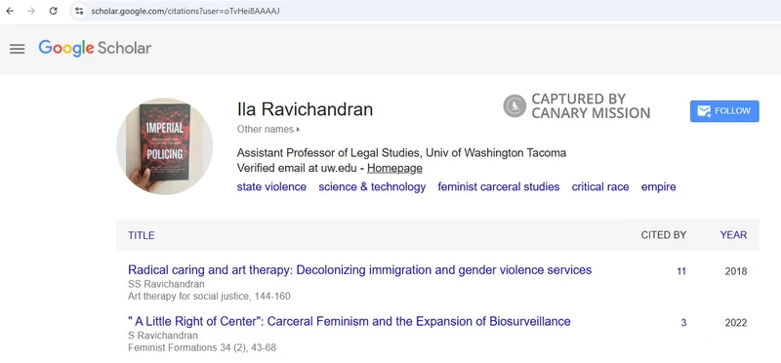Screen dimensions: 781x363
Task: Select the critical race interest tag
Action: (x=600, y=187)
